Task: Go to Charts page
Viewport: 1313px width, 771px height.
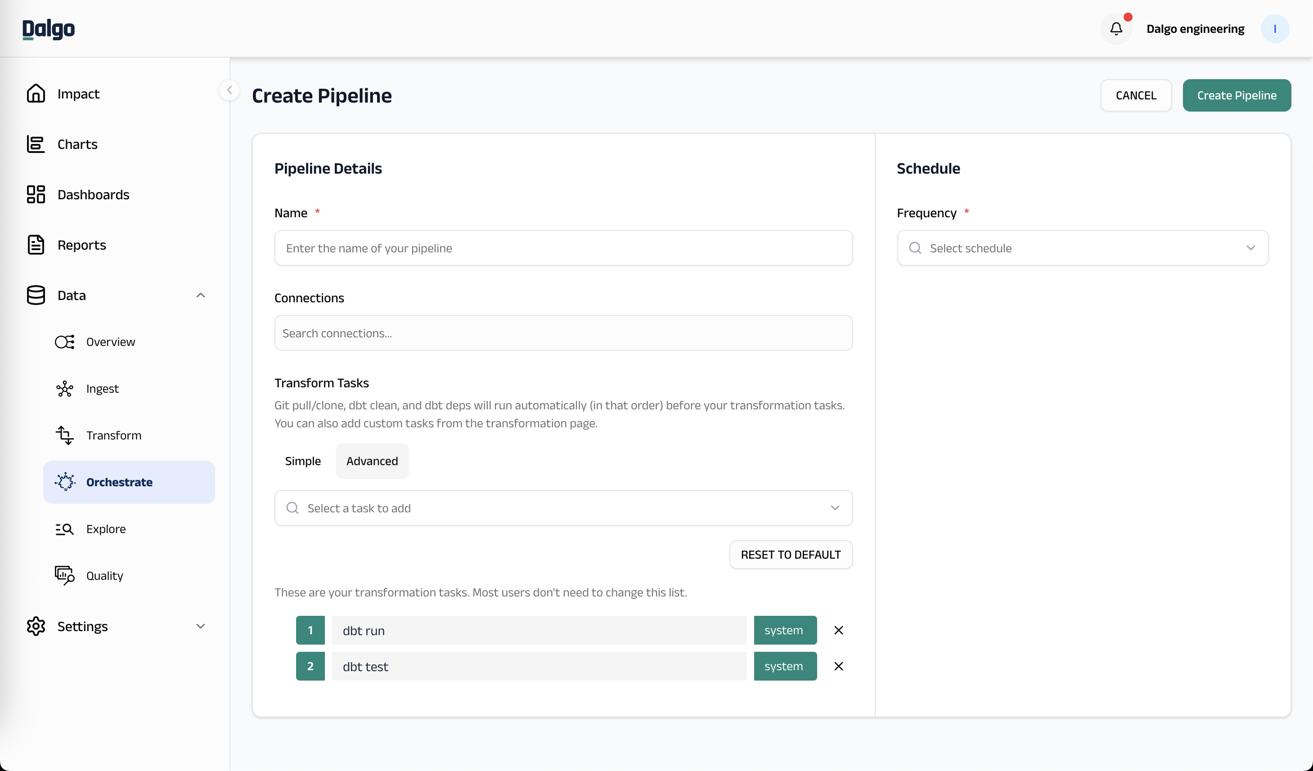Action: [x=77, y=144]
